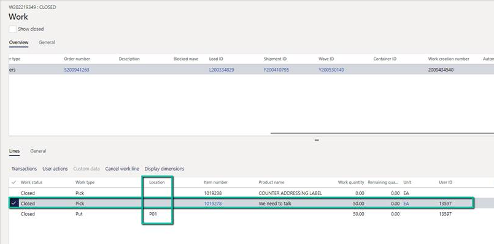Select item number 1019238 cell
The image size is (494, 244).
213,193
